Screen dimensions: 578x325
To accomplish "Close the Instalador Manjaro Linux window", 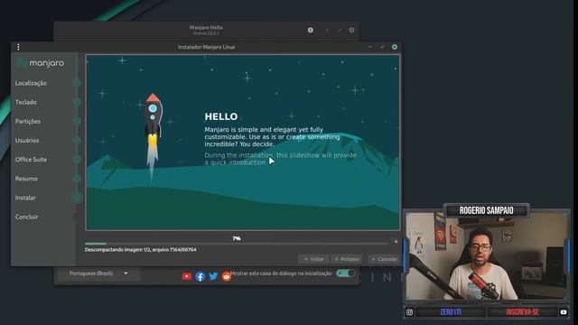I will pos(395,47).
